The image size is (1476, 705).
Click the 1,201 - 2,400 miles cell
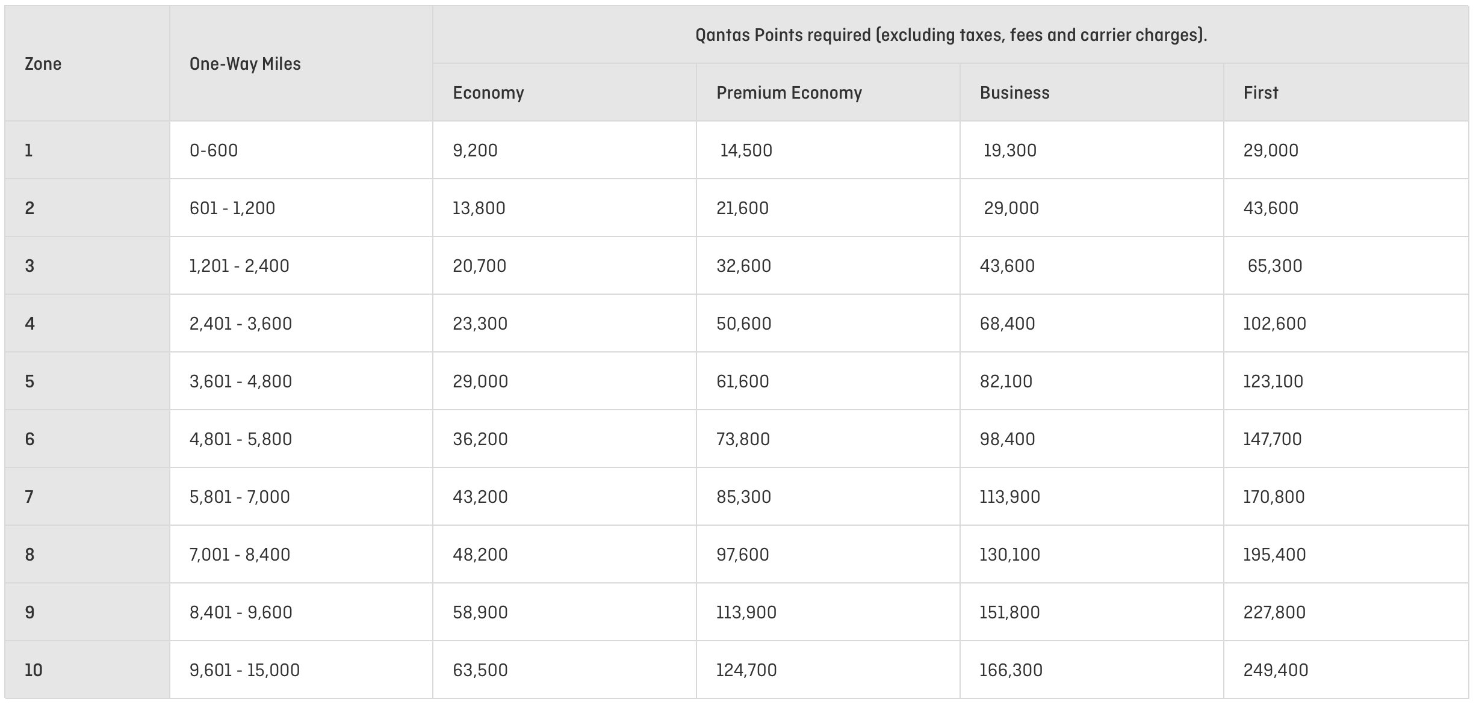click(301, 266)
